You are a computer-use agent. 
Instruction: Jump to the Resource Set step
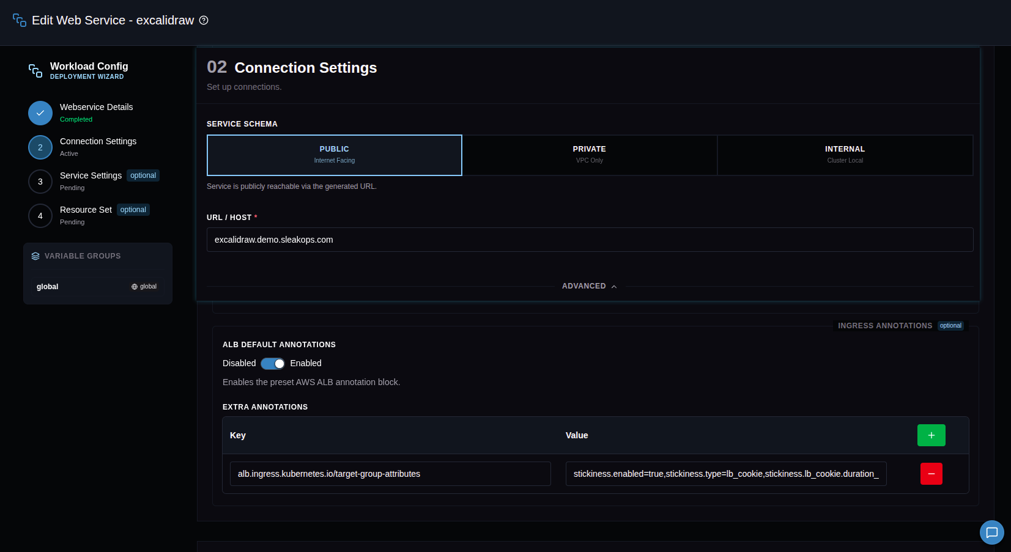point(86,210)
